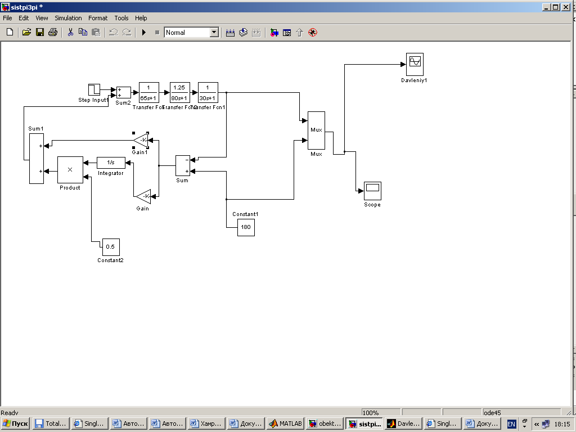This screenshot has height=432, width=576.
Task: Open the Пуск start menu
Action: pyautogui.click(x=15, y=424)
